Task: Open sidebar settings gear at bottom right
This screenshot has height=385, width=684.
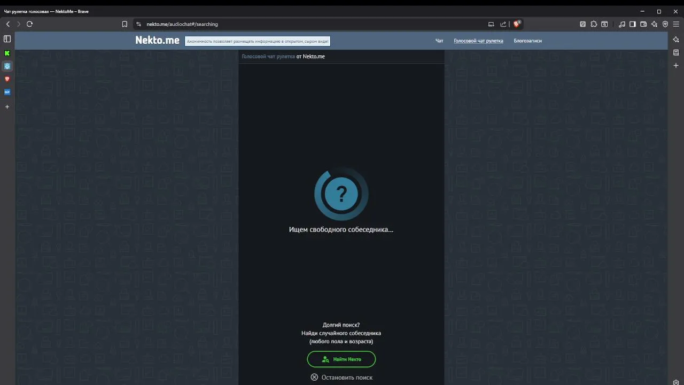Action: pos(676,382)
